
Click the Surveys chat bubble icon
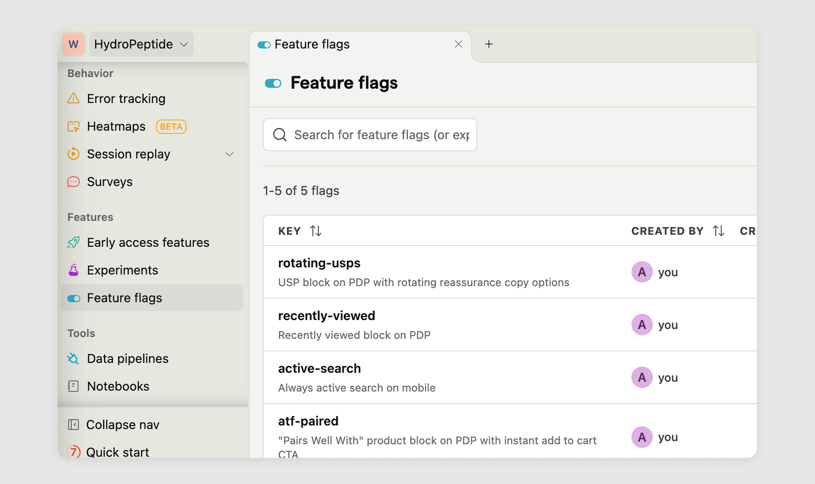[73, 182]
